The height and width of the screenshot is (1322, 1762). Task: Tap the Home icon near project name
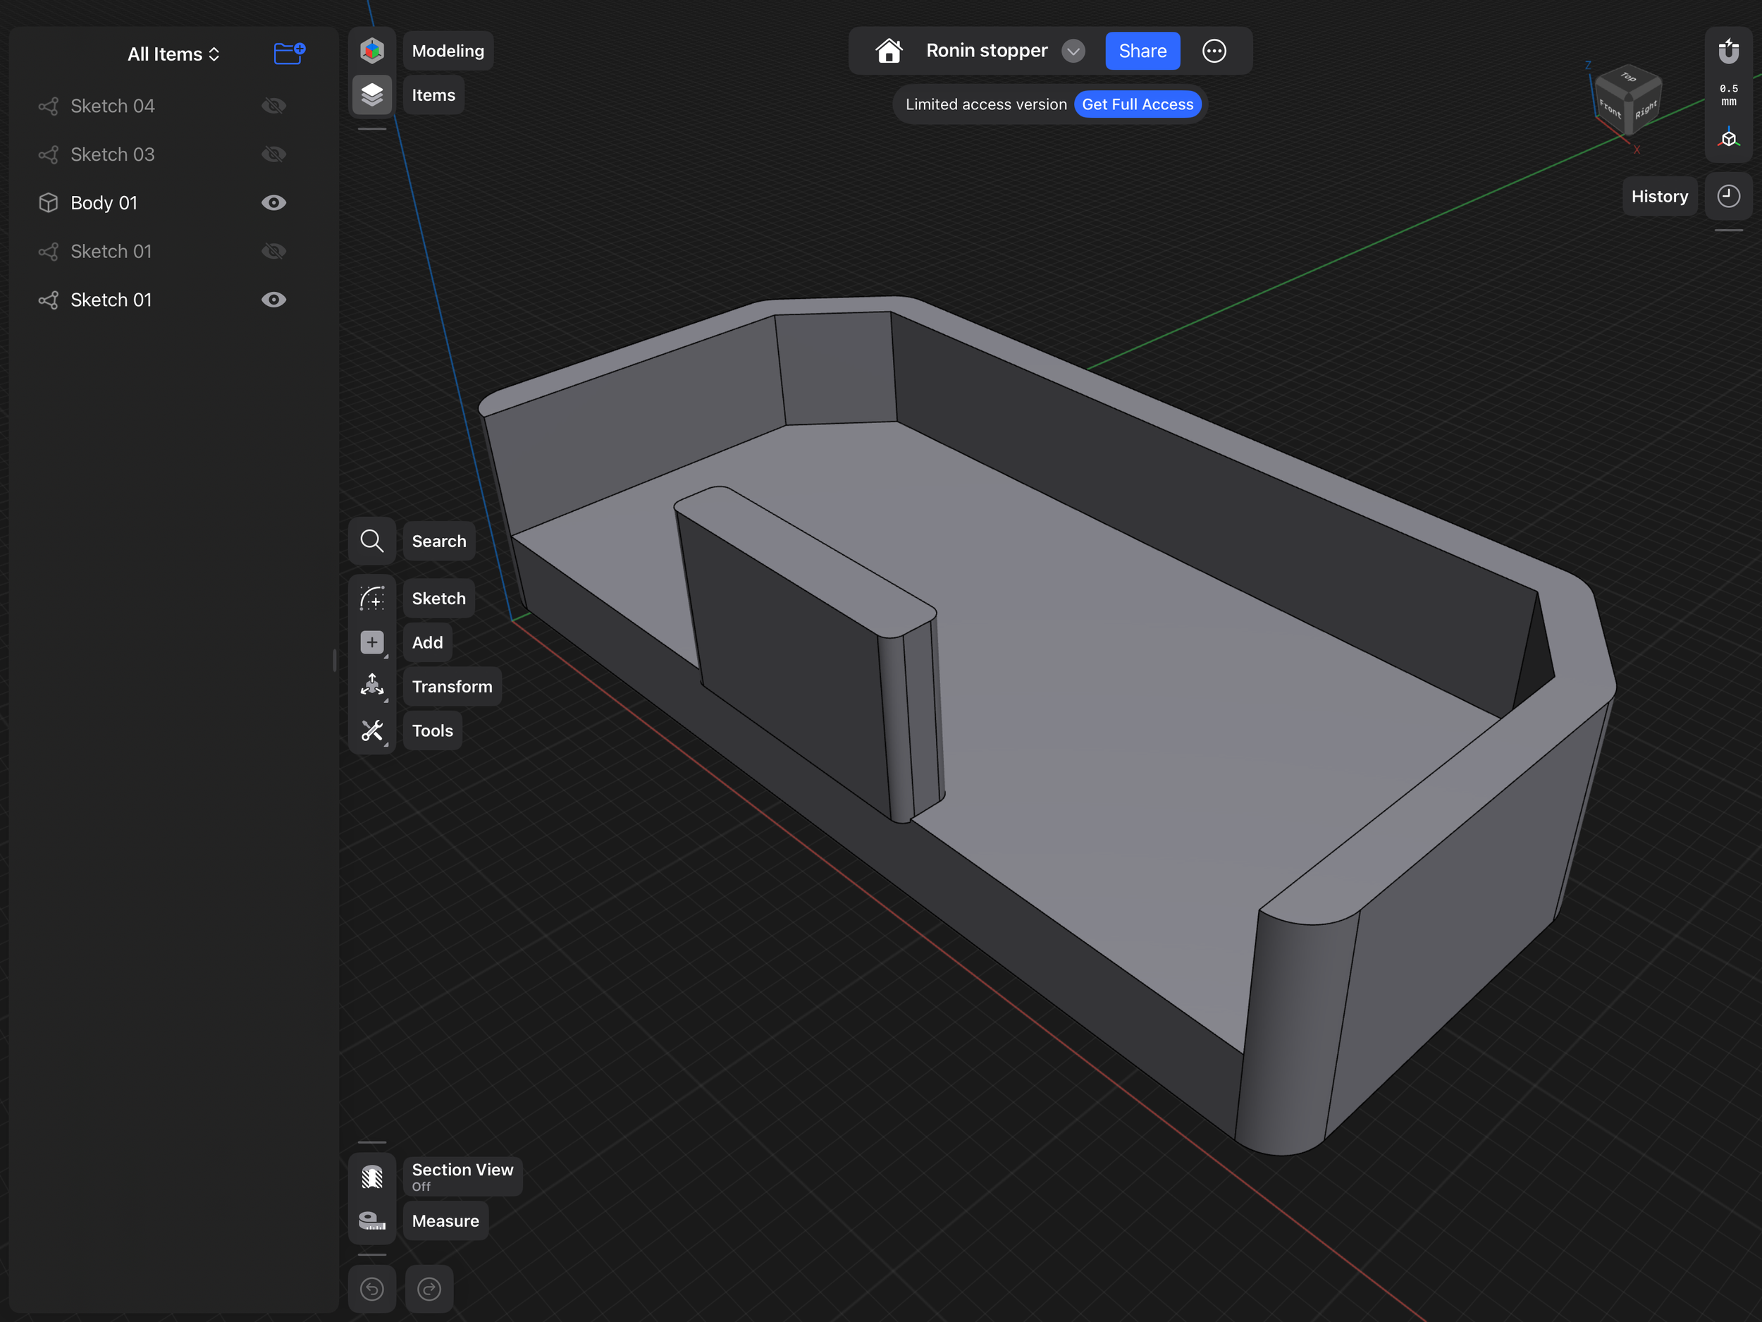[x=889, y=50]
